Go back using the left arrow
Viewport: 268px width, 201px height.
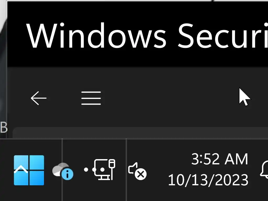[x=38, y=98]
